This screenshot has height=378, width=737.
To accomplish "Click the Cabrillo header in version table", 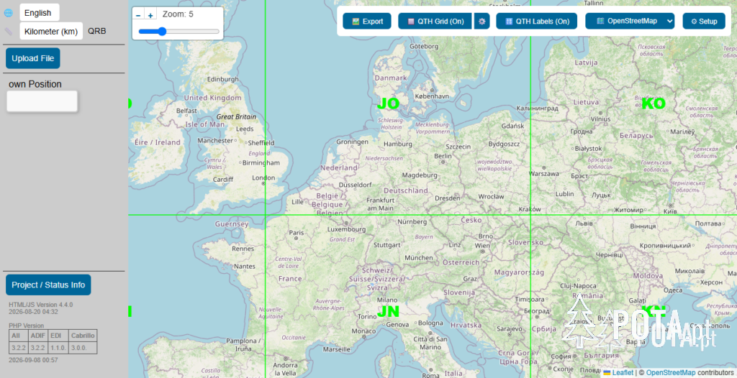I will click(x=83, y=336).
